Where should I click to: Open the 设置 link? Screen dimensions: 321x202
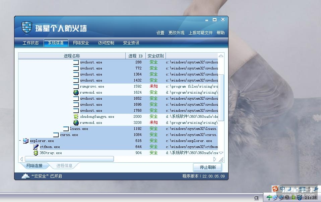[x=160, y=33]
